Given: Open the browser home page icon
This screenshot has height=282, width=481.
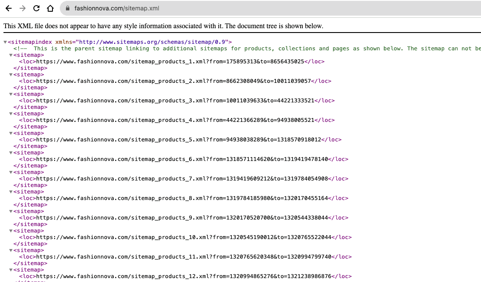Looking at the screenshot, I should pos(50,8).
